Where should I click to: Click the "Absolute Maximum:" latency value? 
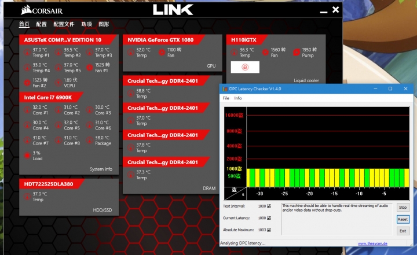coord(264,230)
